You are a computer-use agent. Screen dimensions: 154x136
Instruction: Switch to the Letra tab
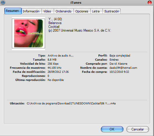tap(96, 11)
